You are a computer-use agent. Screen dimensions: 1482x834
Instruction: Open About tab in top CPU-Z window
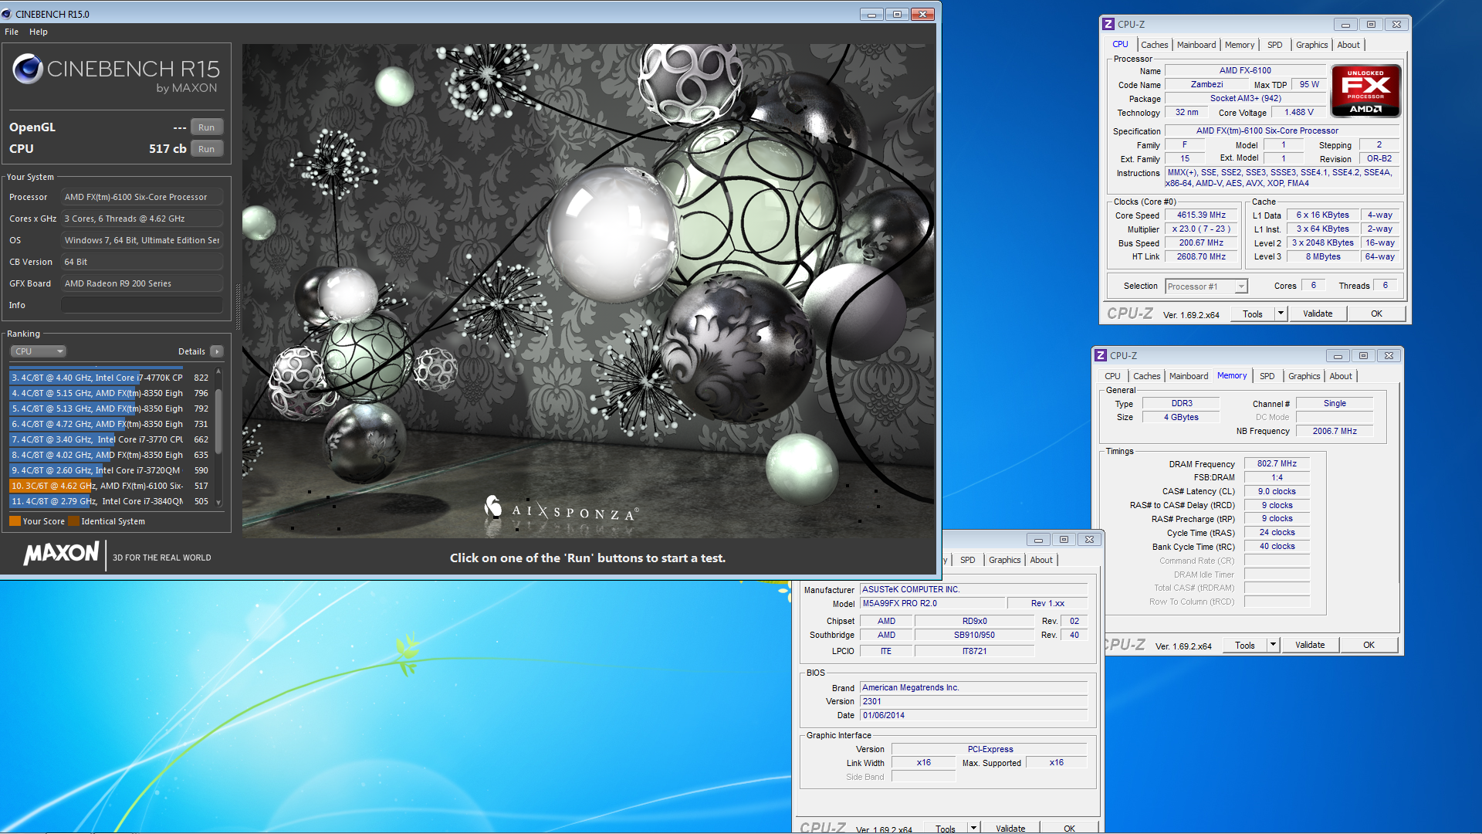coord(1348,45)
